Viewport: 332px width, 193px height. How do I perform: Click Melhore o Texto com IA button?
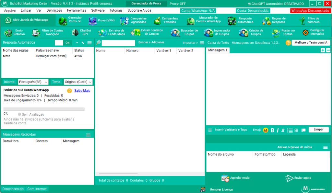tap(311, 43)
